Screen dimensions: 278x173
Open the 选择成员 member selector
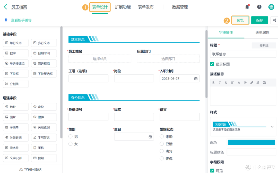100,59
